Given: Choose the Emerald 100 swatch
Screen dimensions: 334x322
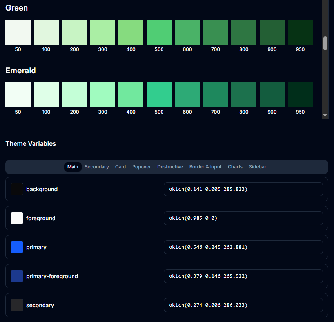Looking at the screenshot, I should (x=46, y=95).
